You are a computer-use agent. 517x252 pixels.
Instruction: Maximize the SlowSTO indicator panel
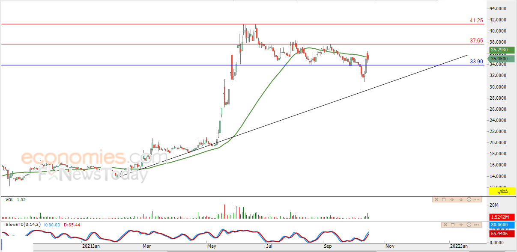click(x=453, y=225)
